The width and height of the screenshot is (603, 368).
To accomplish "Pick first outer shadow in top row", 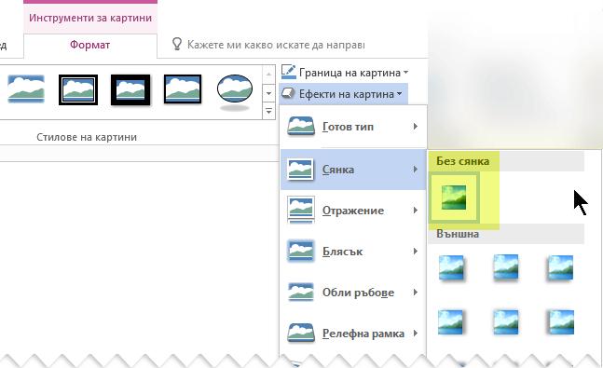I will coord(451,267).
